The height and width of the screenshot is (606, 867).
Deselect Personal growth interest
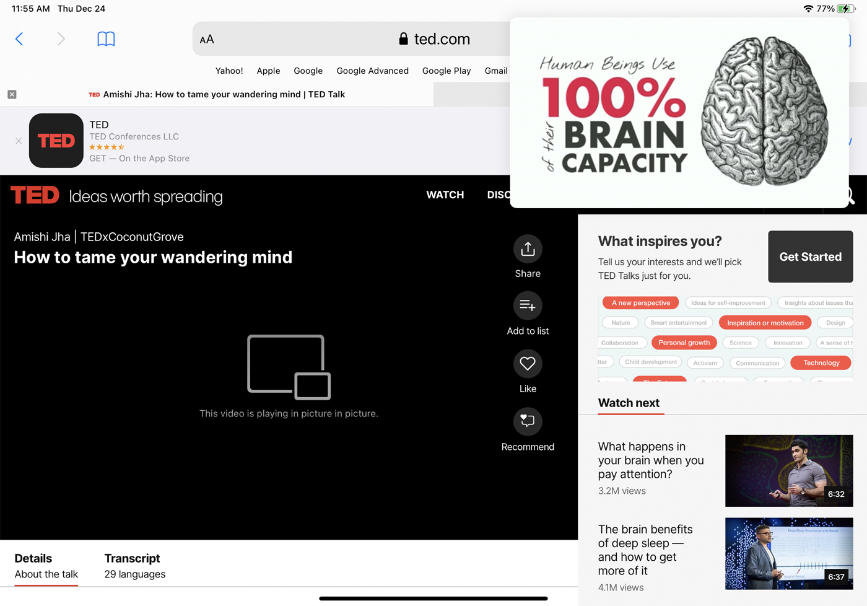(684, 343)
